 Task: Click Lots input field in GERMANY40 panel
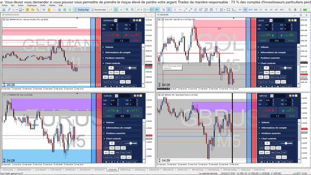tap(113, 25)
